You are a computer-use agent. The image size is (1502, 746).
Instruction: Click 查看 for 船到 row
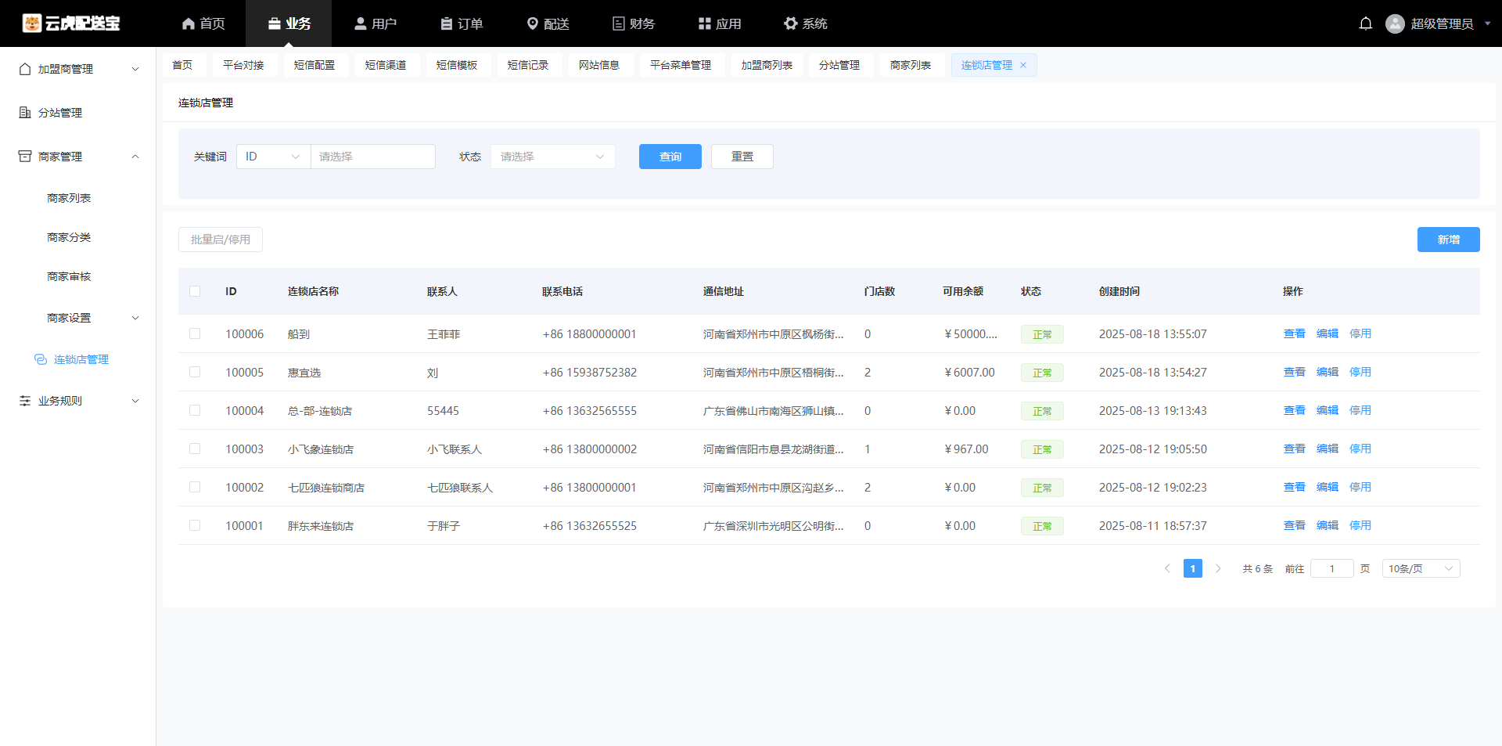pyautogui.click(x=1295, y=333)
